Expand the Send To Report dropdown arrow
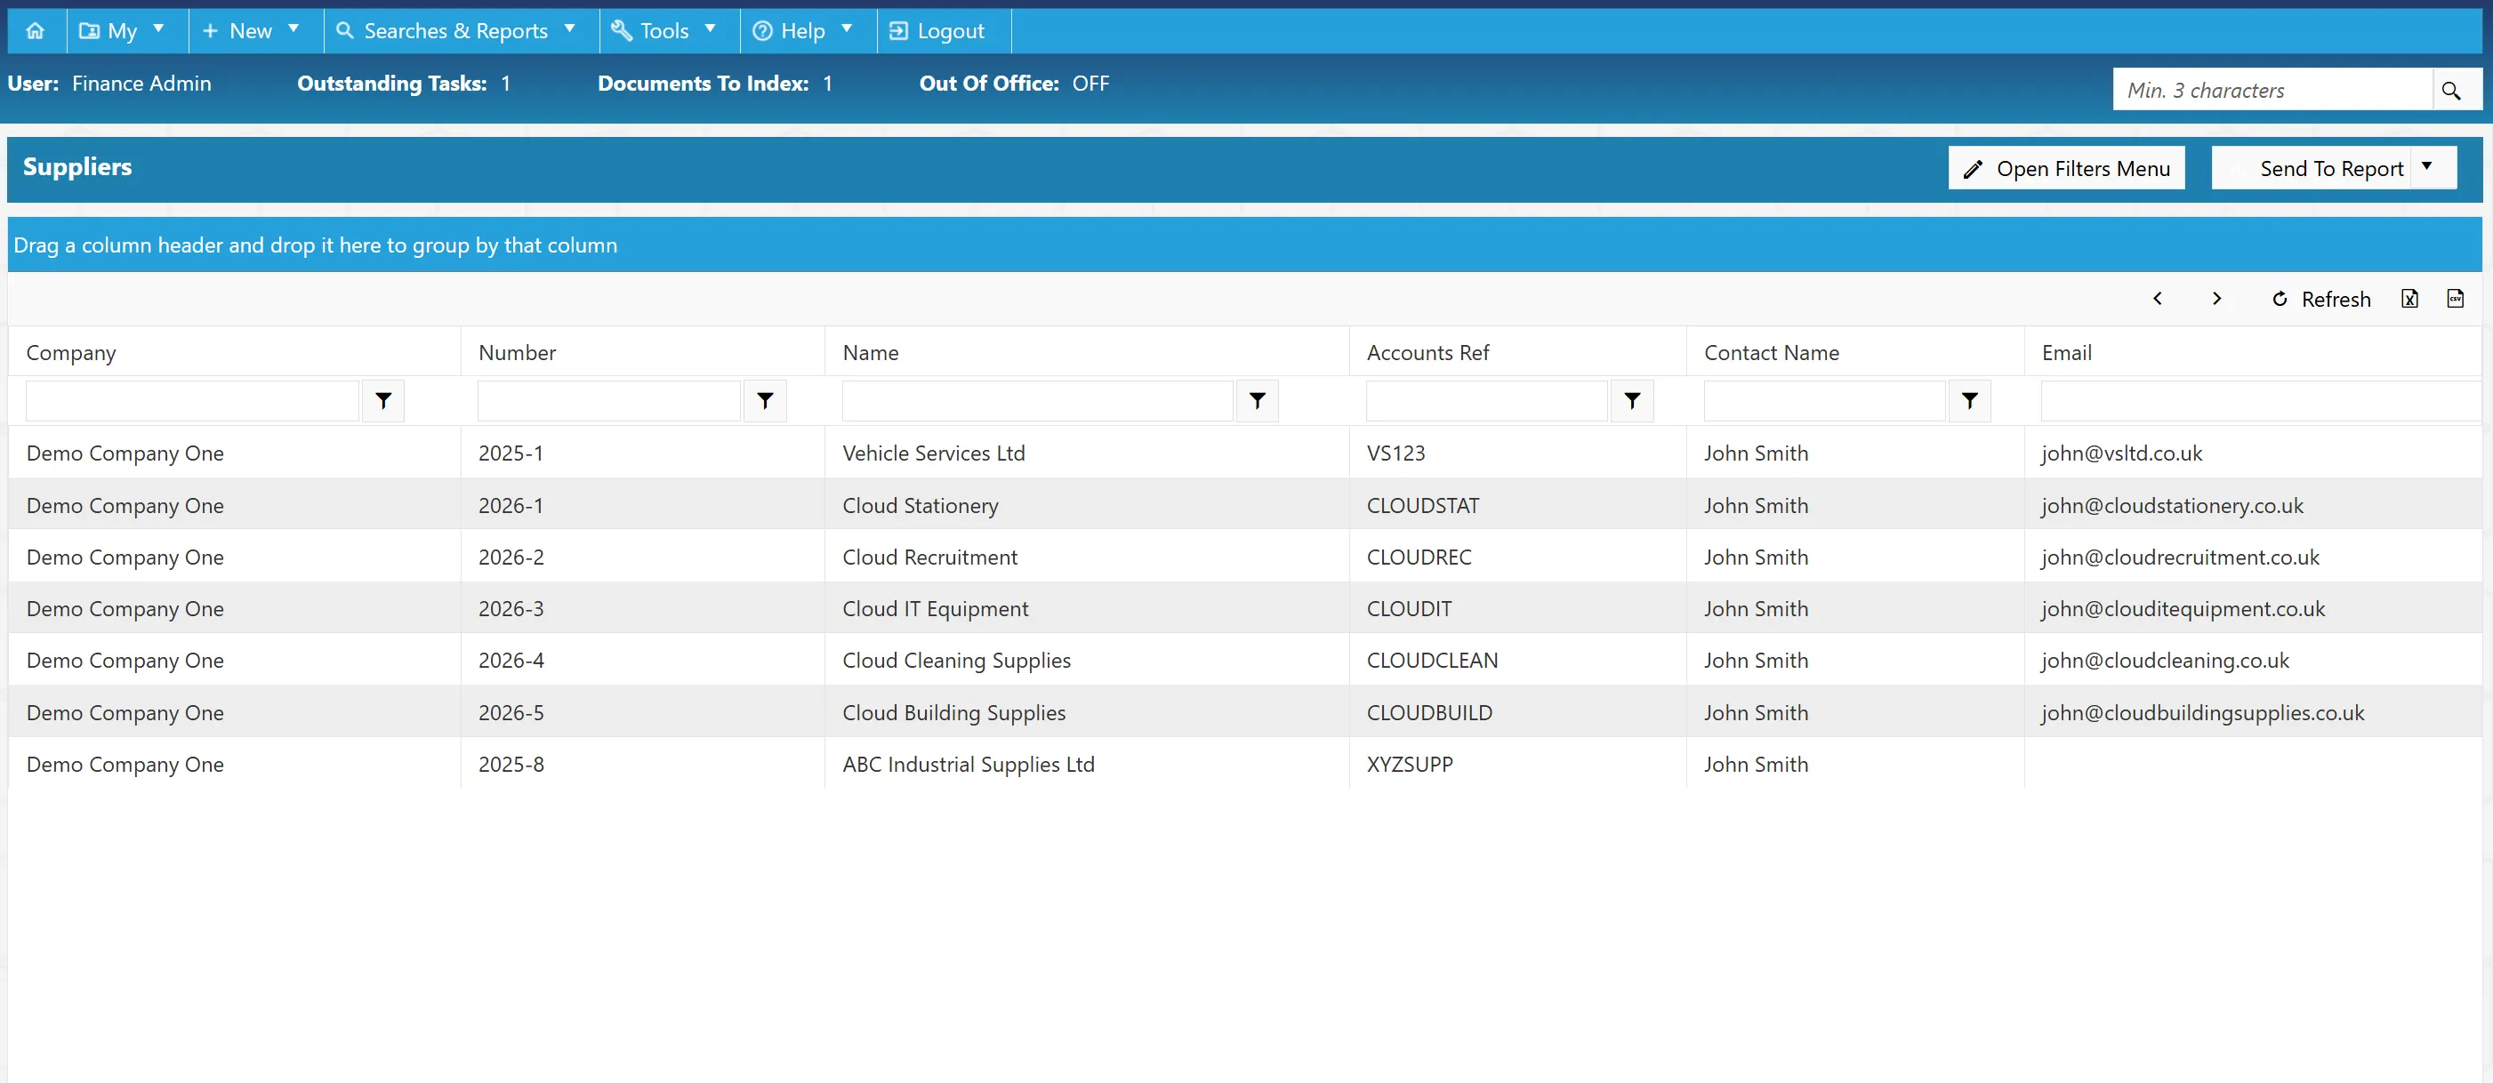Viewport: 2493px width, 1083px height. (x=2427, y=166)
